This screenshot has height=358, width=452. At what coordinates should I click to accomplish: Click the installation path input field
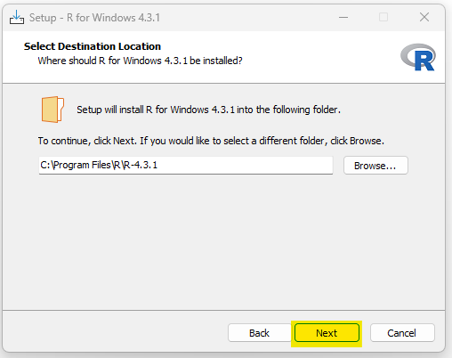click(x=186, y=165)
